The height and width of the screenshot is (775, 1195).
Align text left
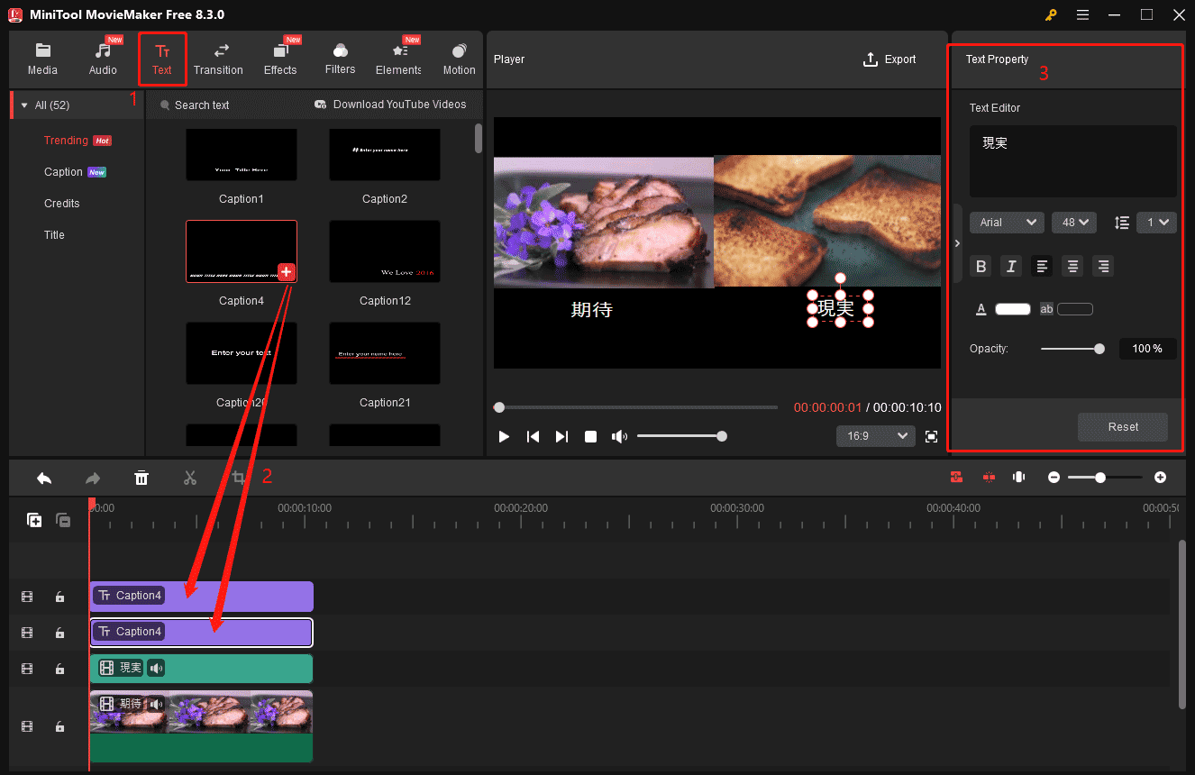point(1042,266)
